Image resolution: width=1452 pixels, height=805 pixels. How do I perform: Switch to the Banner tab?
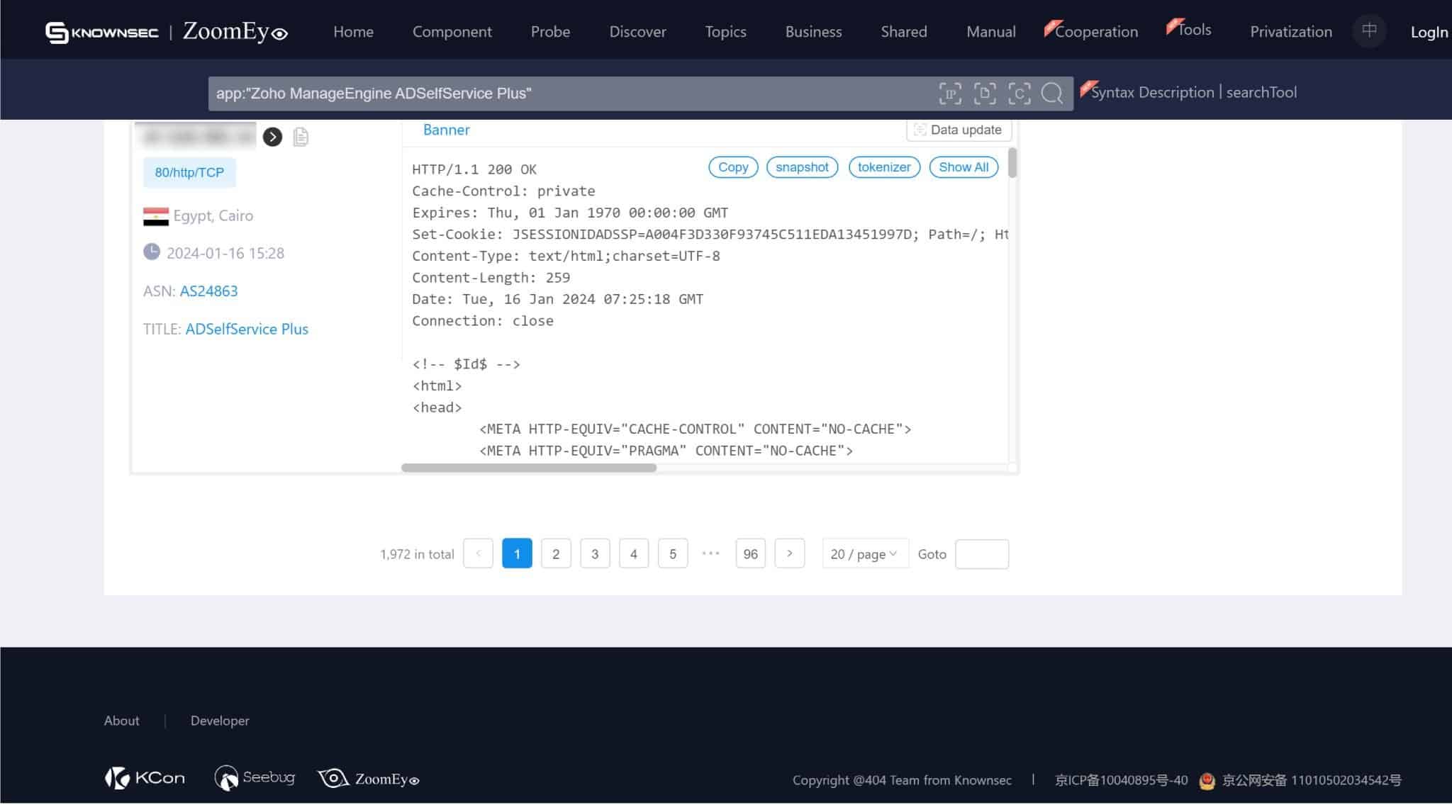click(x=446, y=130)
